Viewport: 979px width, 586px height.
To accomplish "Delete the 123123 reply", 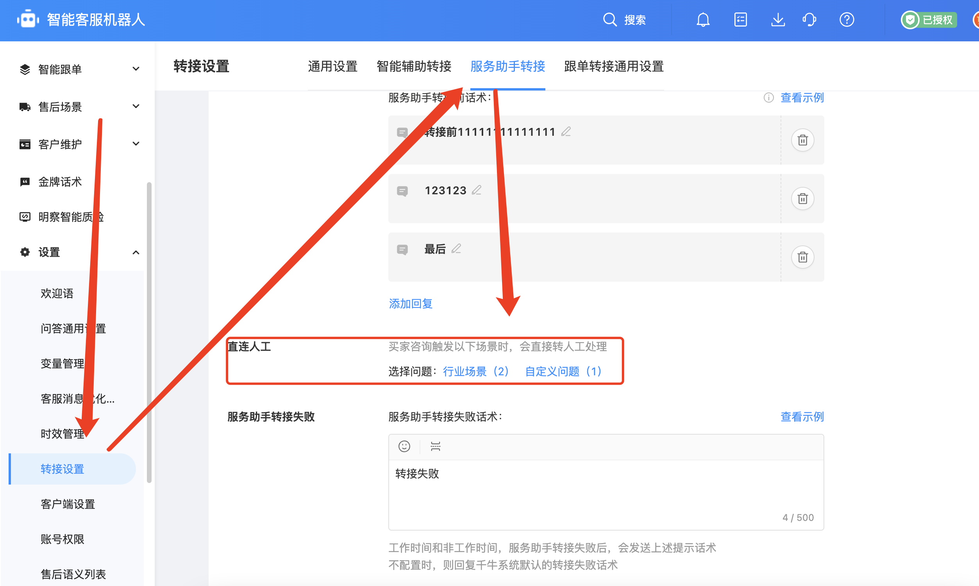I will click(x=802, y=198).
